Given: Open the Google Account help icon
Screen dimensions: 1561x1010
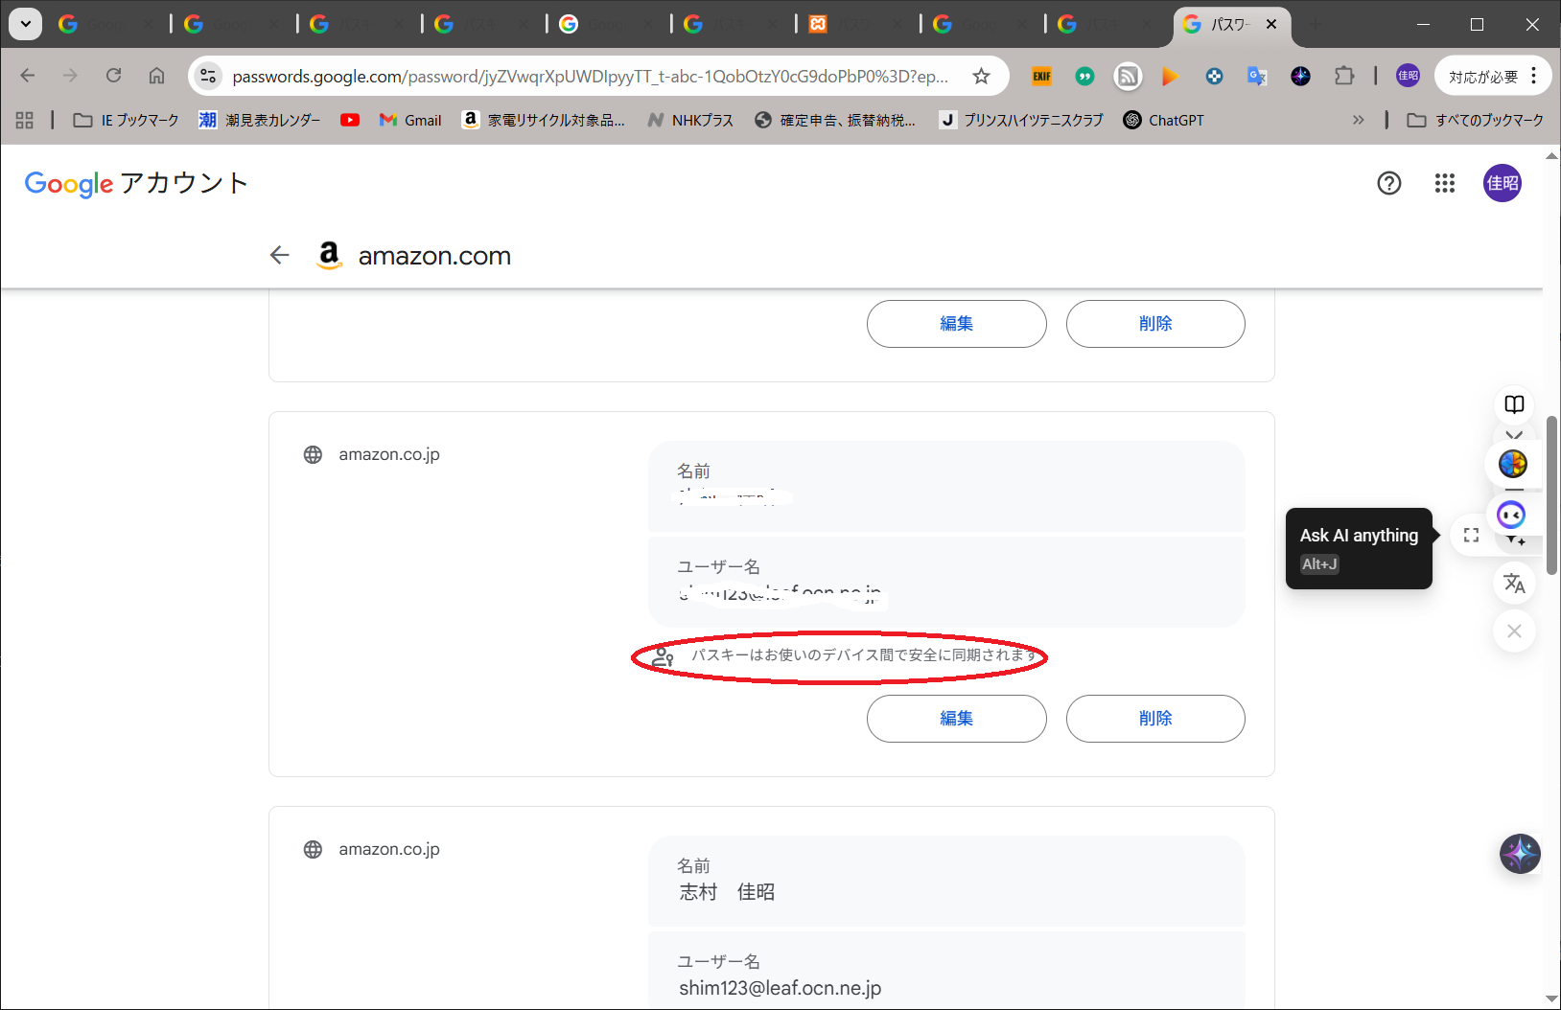Looking at the screenshot, I should point(1388,183).
